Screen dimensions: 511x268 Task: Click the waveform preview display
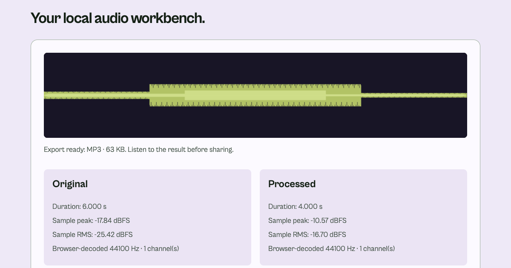[x=255, y=95]
